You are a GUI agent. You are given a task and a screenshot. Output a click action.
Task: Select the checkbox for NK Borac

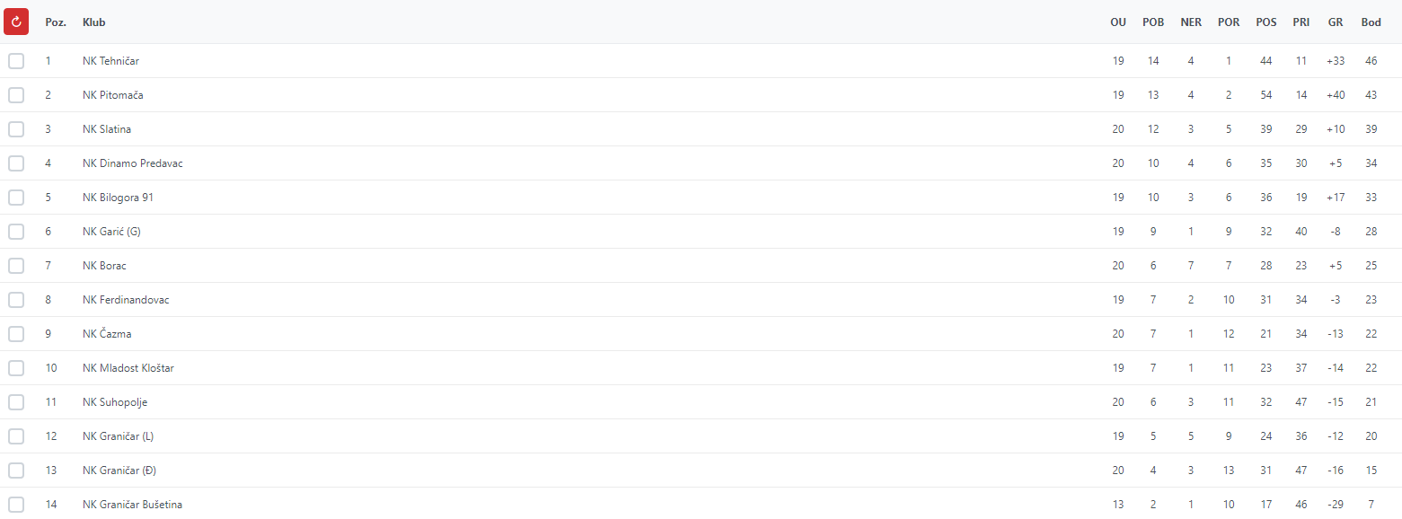click(16, 266)
